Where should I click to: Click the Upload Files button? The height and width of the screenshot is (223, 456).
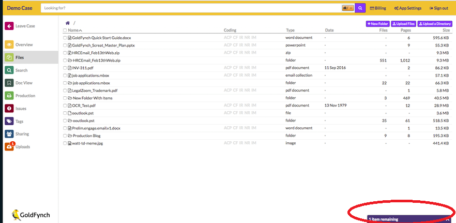point(403,24)
